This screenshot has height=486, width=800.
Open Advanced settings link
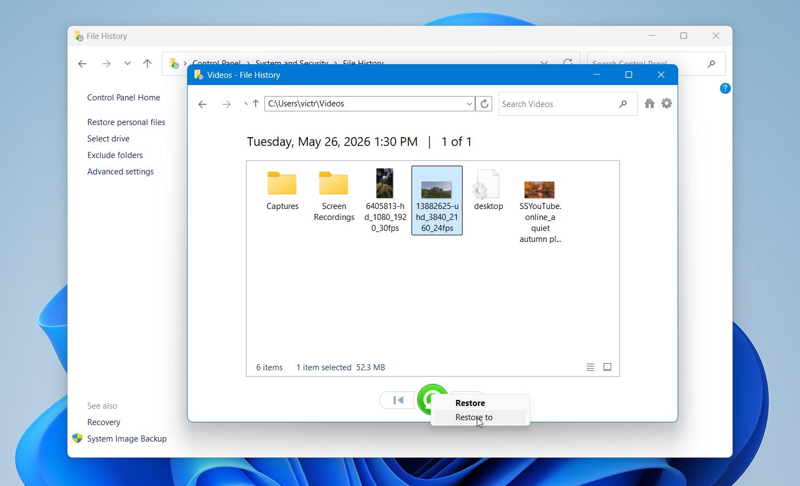(120, 171)
